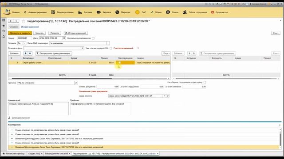Image resolution: width=284 pixels, height=159 pixels.
Task: Open the Еще menu above departments table
Action: [x=166, y=53]
